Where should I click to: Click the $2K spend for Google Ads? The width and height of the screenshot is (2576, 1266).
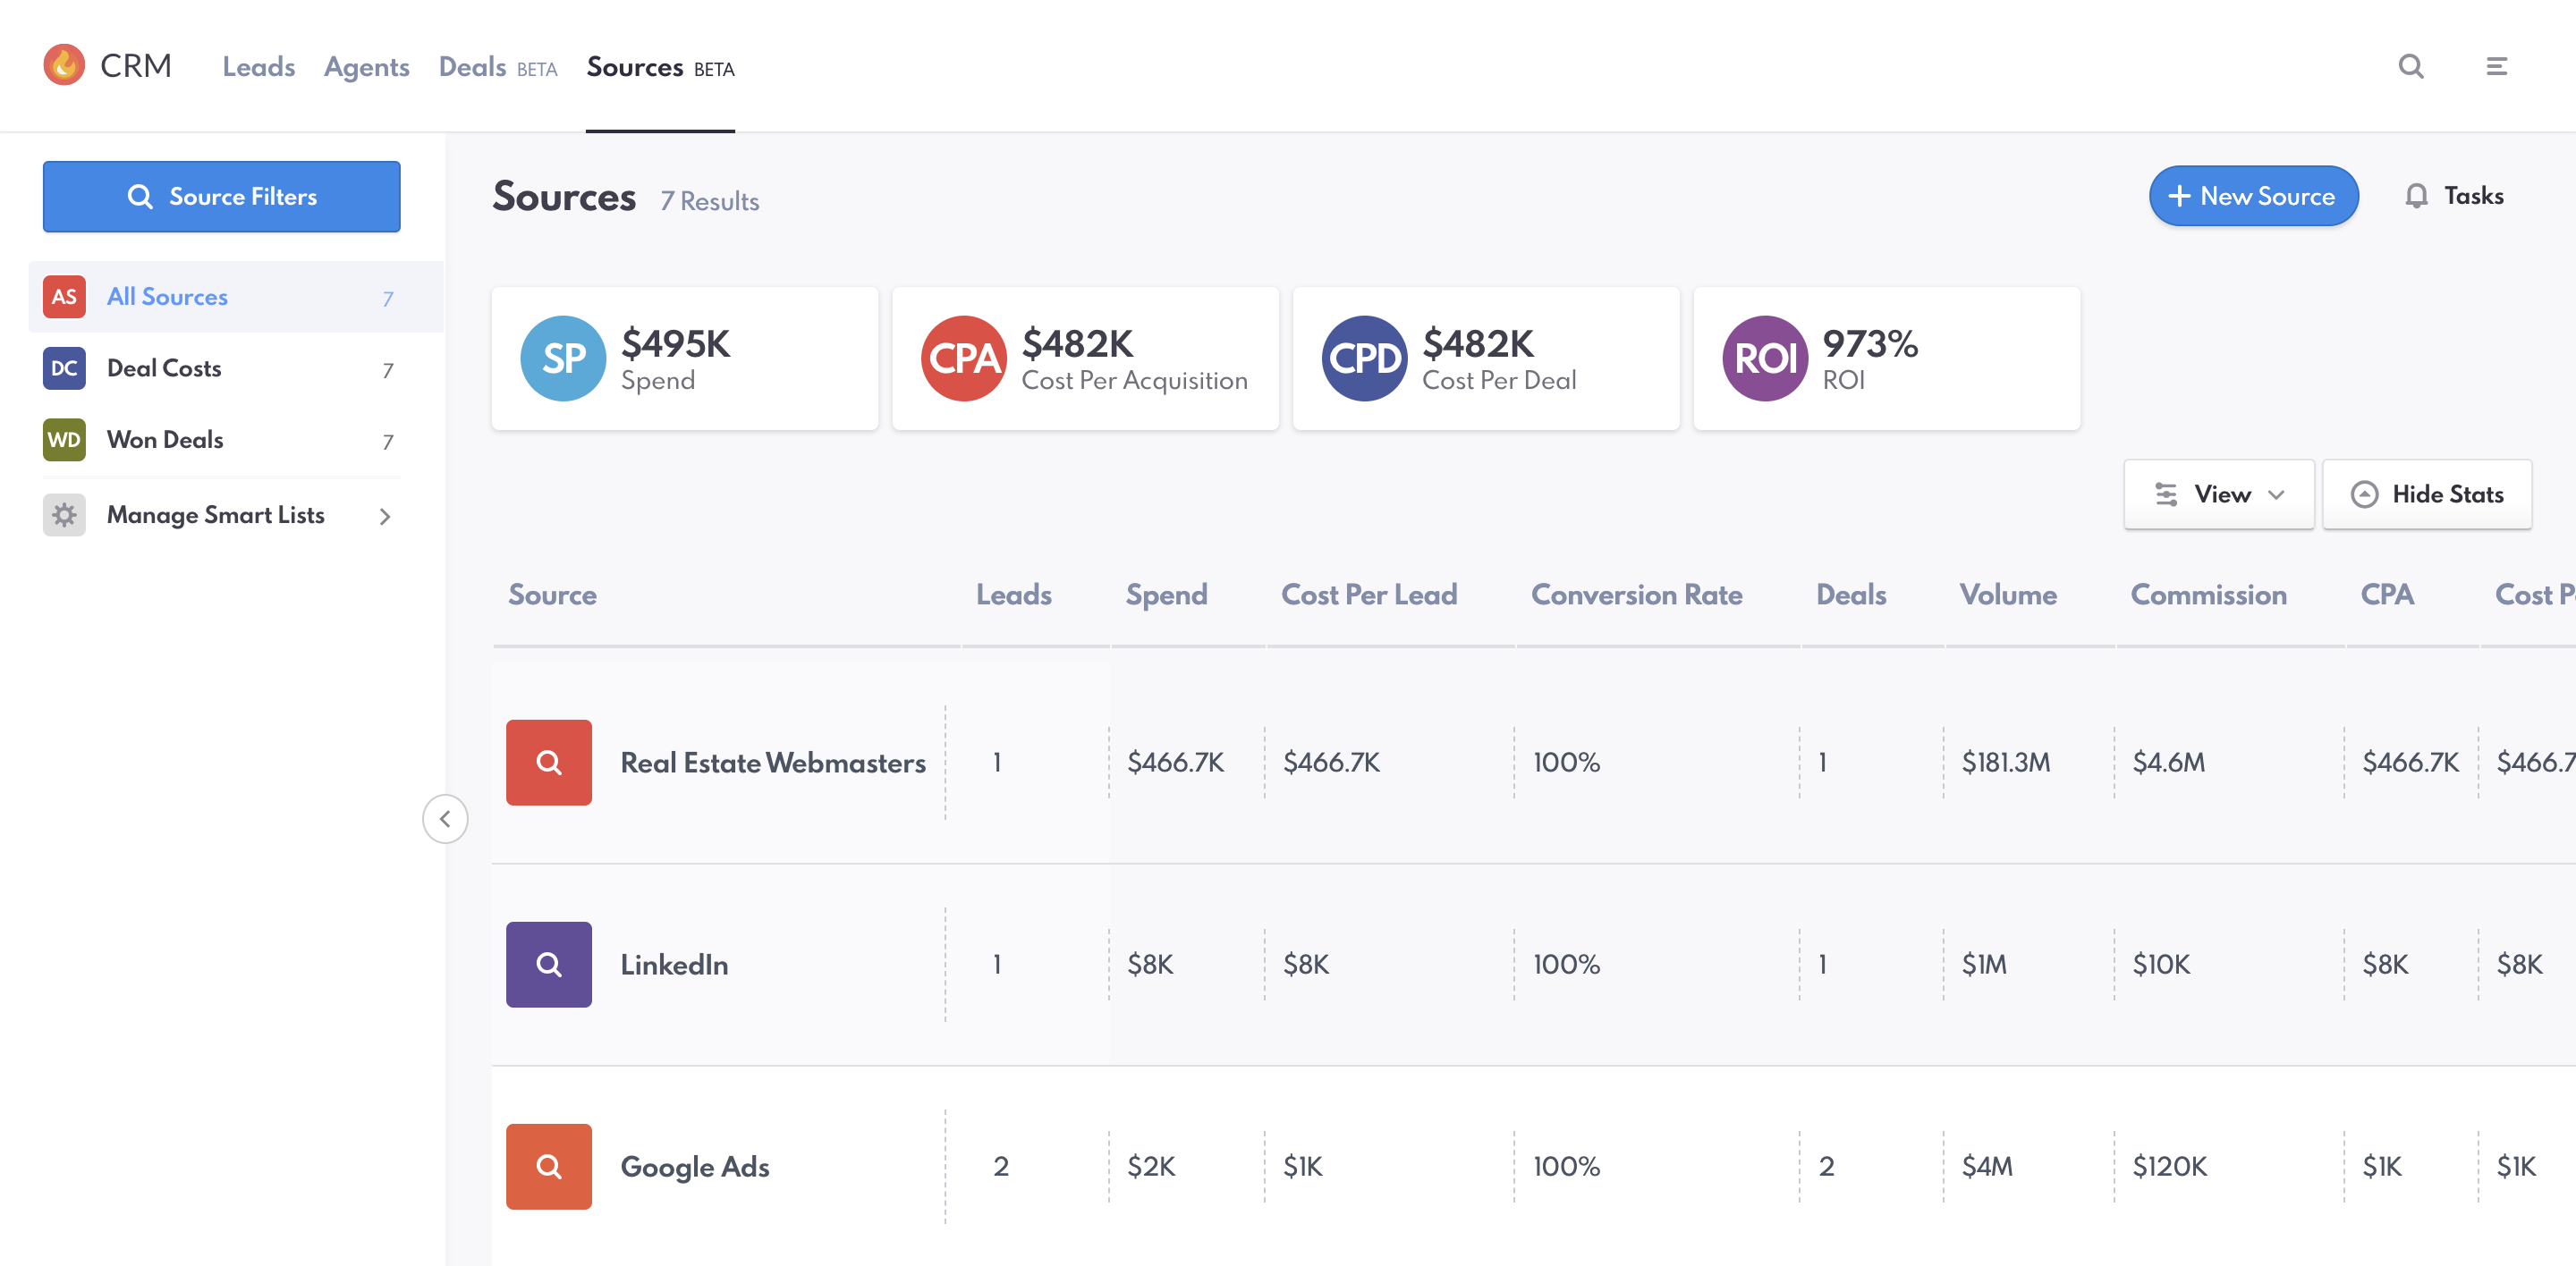tap(1151, 1166)
